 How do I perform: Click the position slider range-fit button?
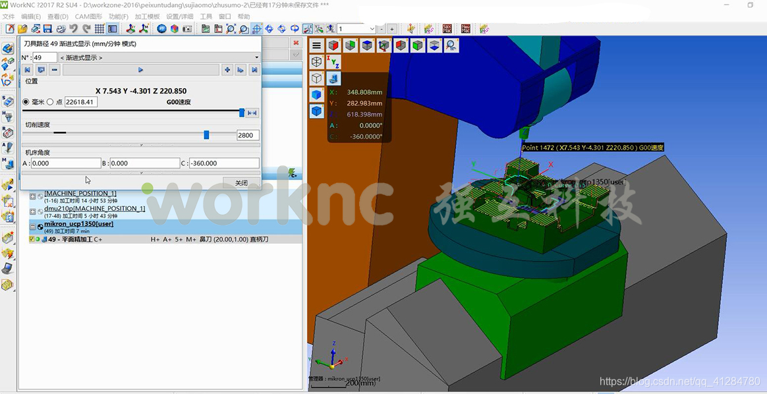click(252, 113)
